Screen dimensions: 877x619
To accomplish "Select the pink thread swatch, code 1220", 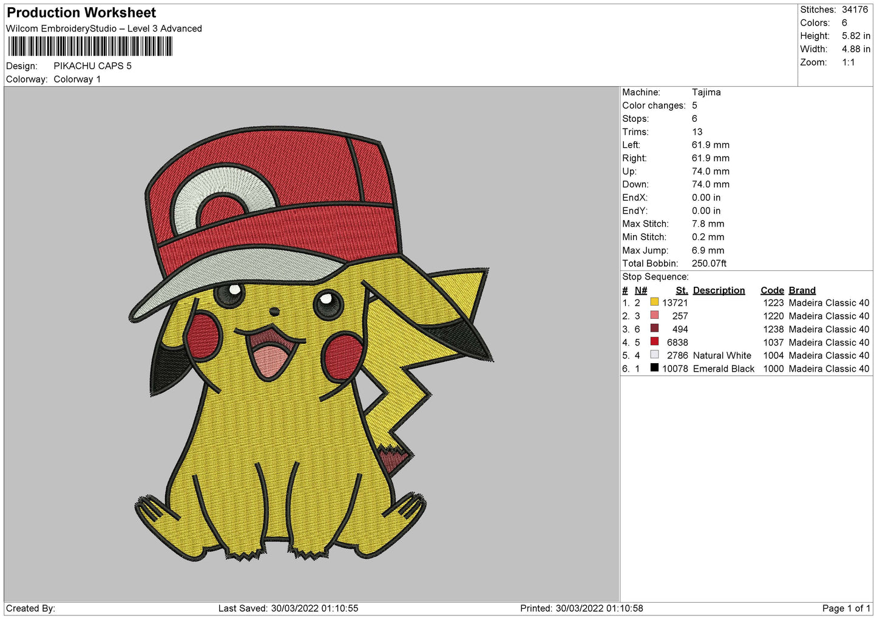I will click(x=654, y=315).
